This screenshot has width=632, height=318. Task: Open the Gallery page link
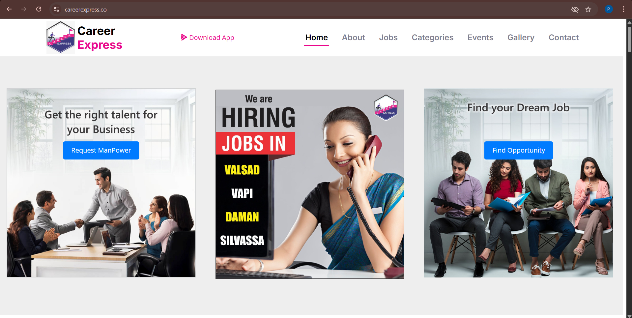(521, 38)
